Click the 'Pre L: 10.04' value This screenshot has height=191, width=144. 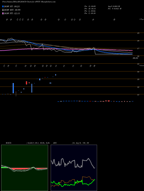90,11
